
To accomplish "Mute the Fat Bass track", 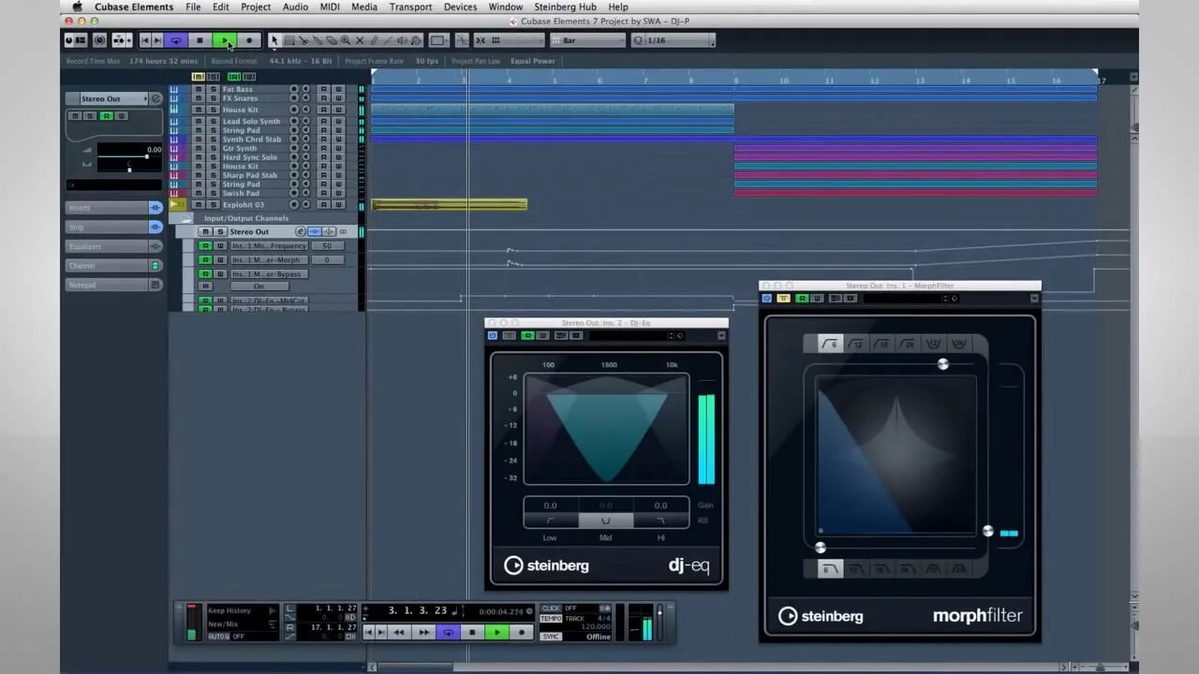I will coord(198,89).
